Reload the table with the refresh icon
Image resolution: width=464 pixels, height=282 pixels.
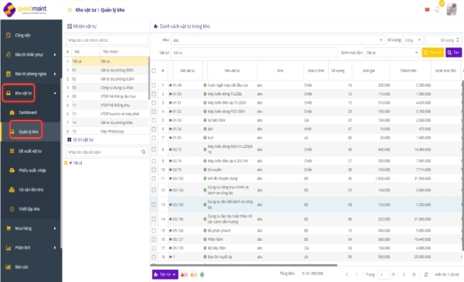426,274
